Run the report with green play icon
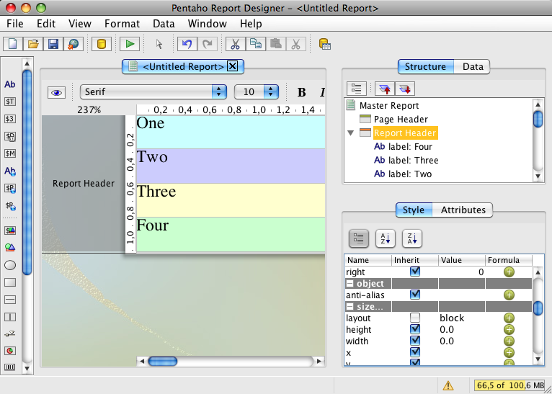 (x=130, y=44)
